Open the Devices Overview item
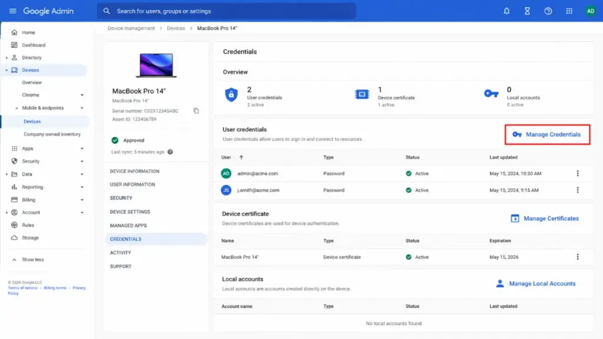 [x=32, y=82]
